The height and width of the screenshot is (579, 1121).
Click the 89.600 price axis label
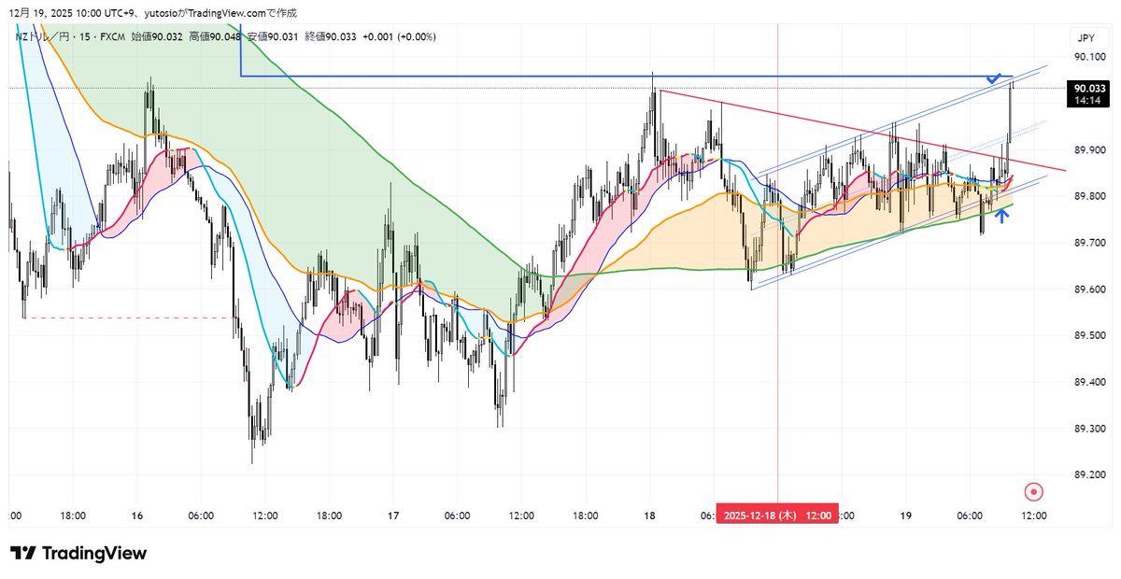(x=1090, y=289)
